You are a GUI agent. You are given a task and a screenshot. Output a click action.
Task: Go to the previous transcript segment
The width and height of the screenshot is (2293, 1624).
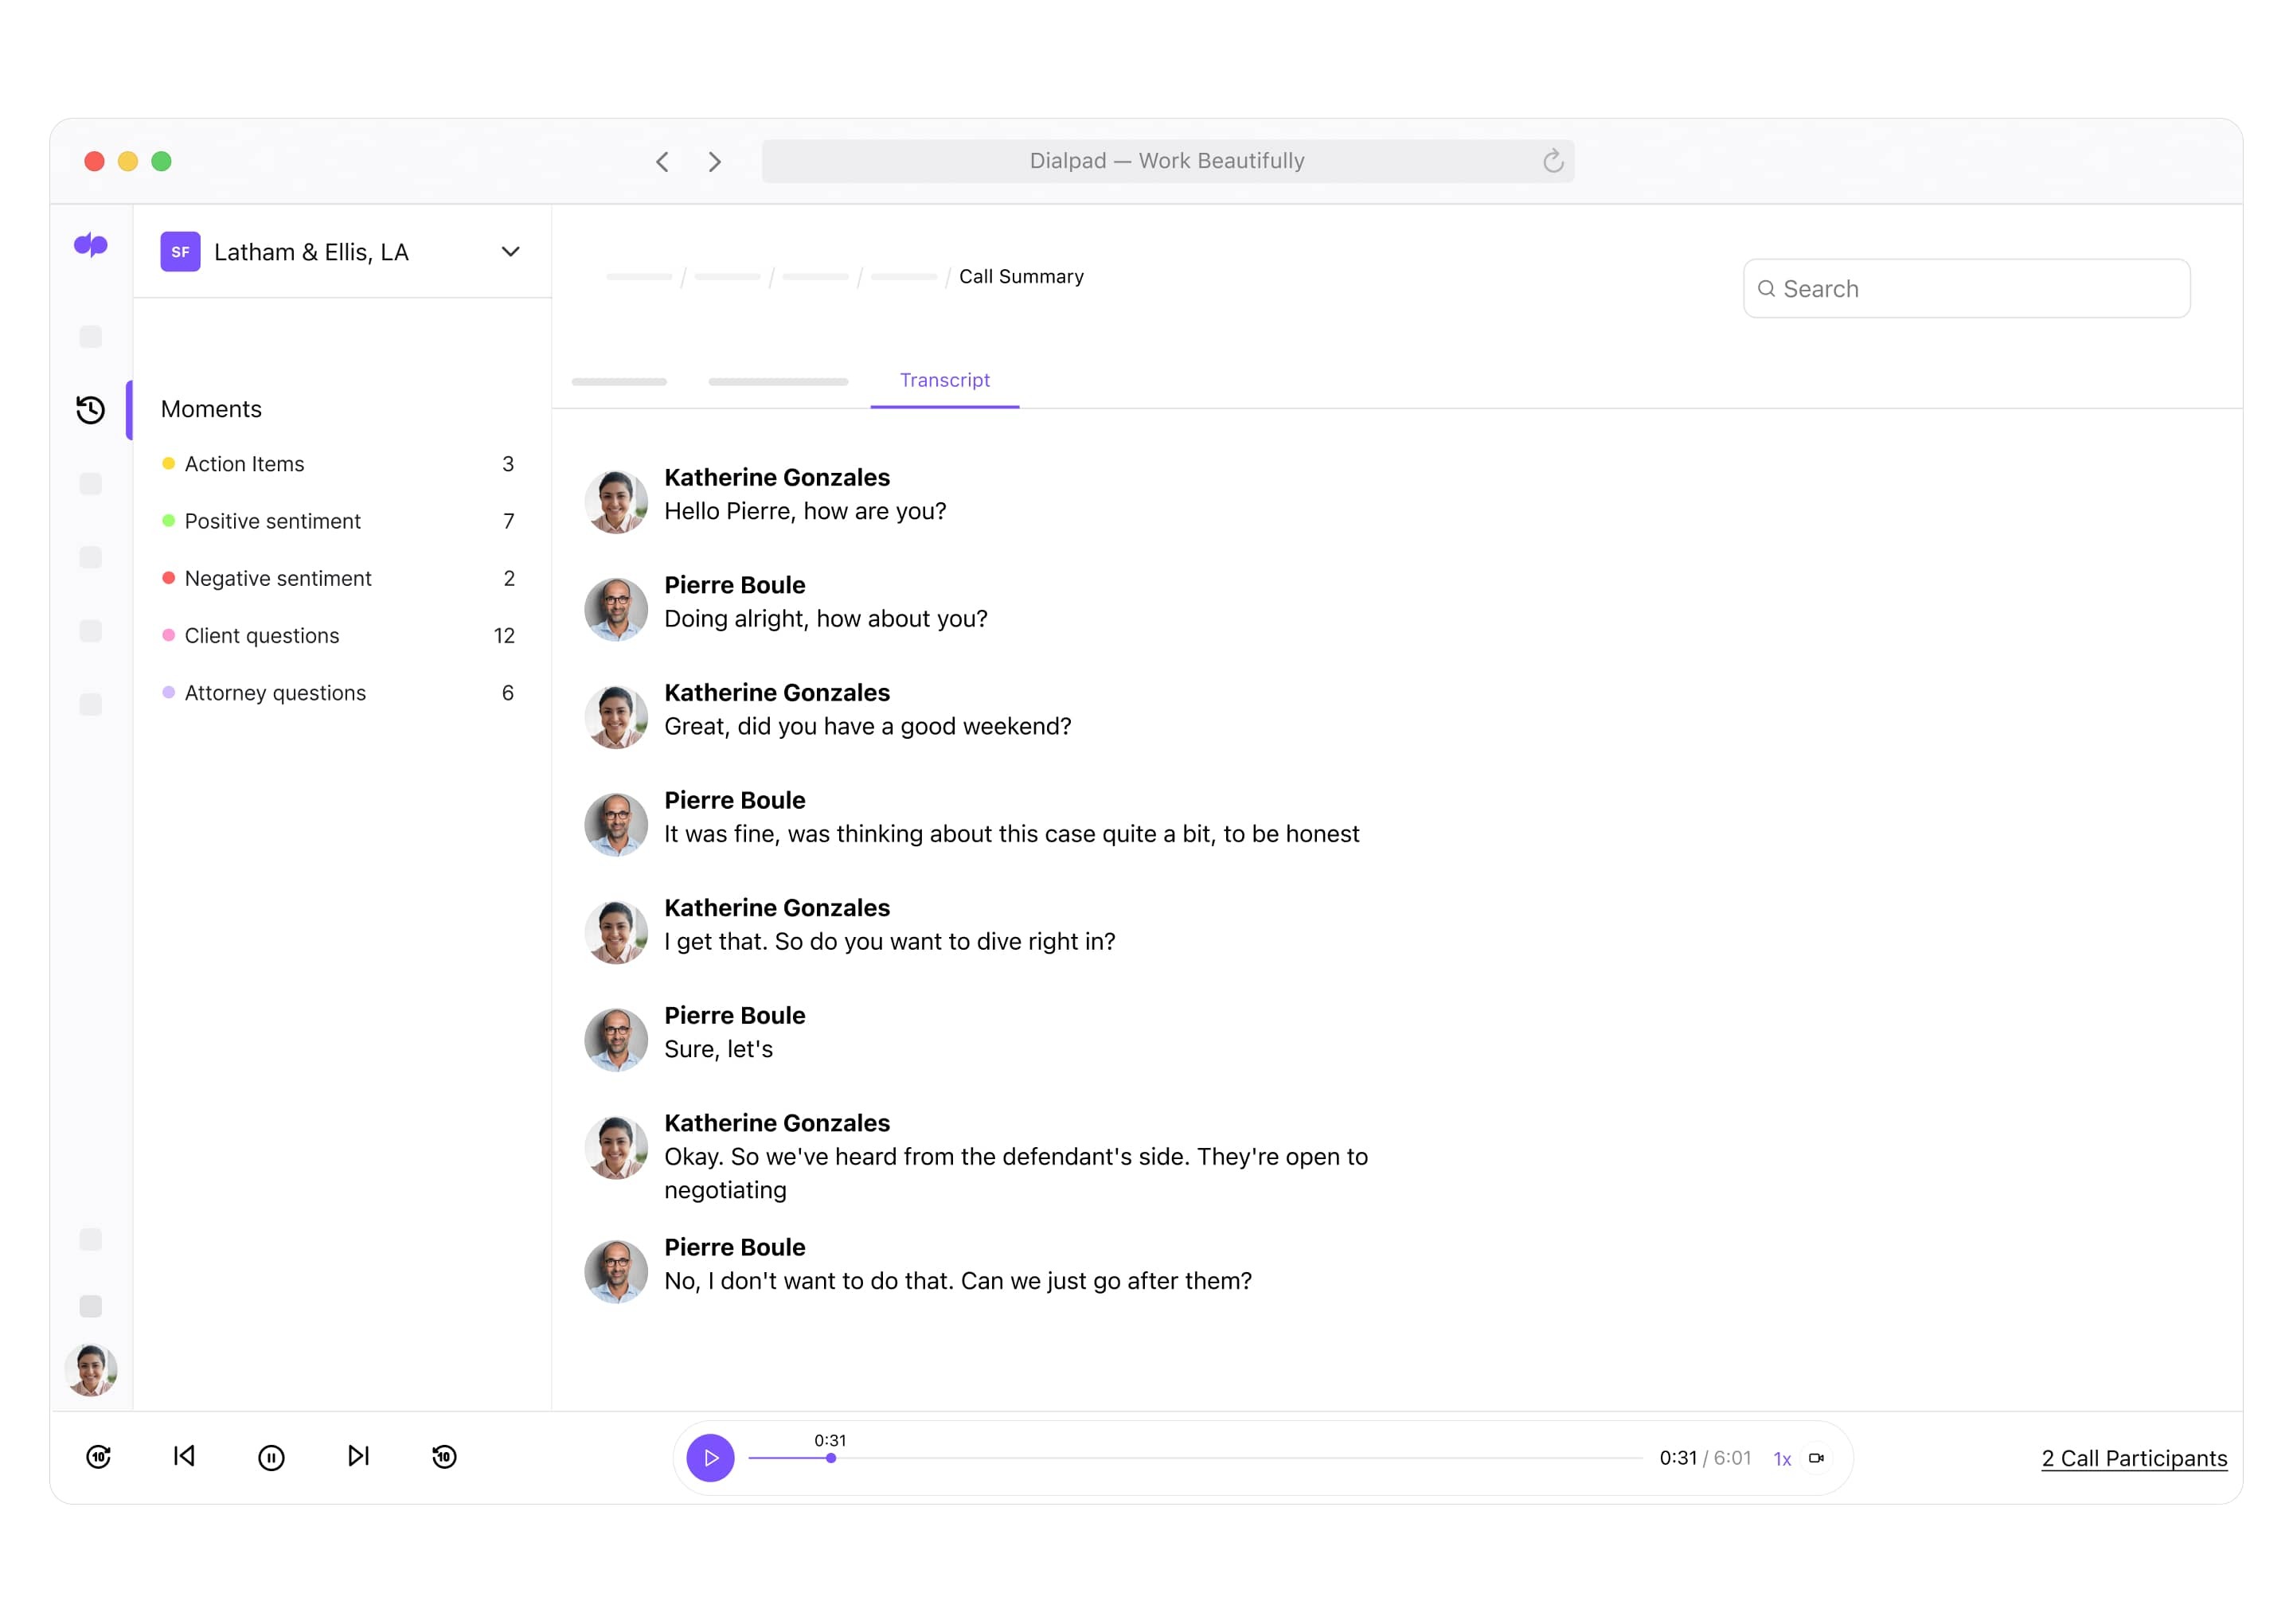pyautogui.click(x=184, y=1458)
